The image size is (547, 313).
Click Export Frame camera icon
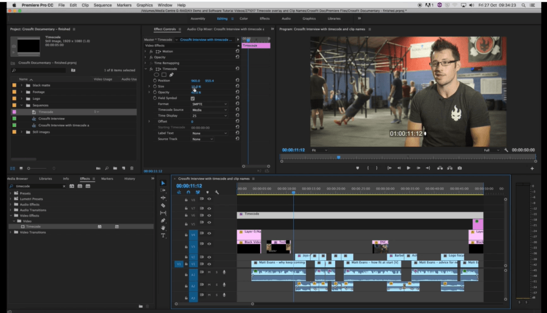460,168
